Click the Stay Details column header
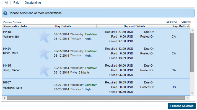Image resolution: width=197 pixels, height=110 pixels. coord(75,26)
